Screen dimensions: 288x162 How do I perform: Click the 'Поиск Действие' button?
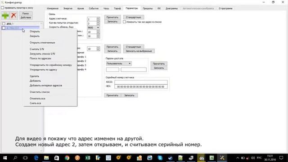click(26, 15)
